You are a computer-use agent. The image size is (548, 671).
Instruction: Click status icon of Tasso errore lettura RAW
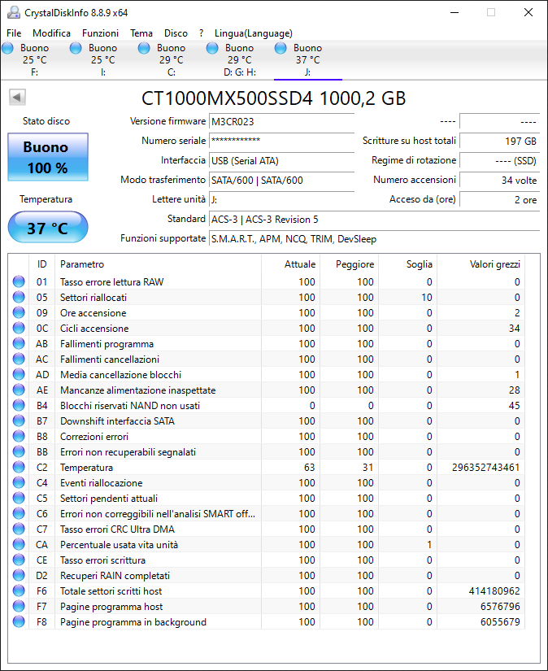[x=19, y=281]
